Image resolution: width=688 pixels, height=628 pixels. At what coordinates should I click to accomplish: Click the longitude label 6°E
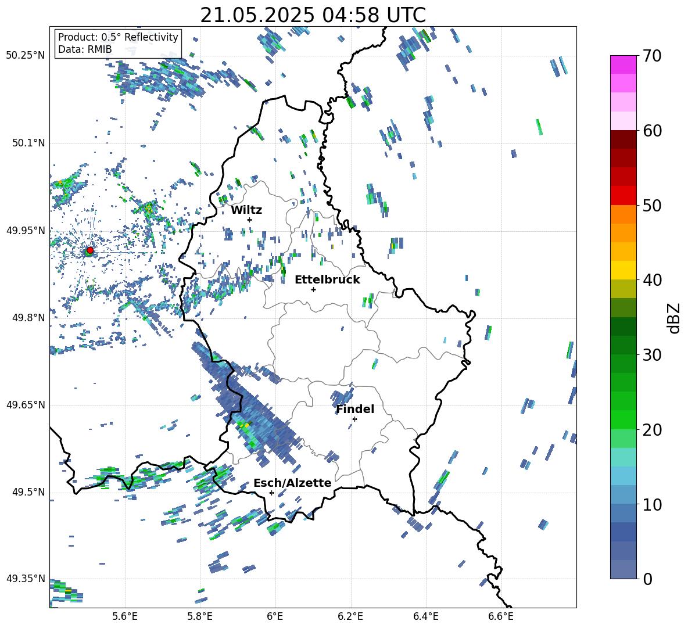275,616
